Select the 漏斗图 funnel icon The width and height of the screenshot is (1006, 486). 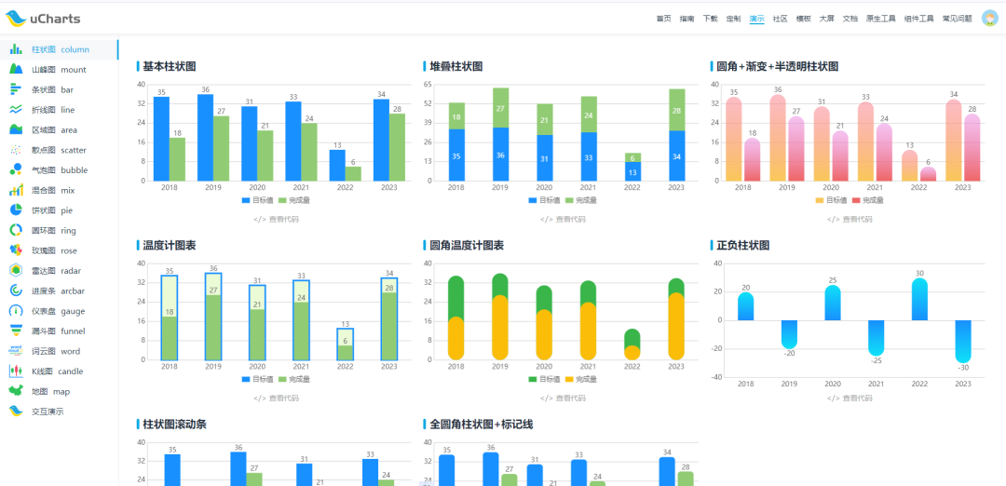16,331
